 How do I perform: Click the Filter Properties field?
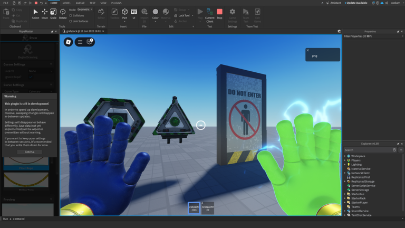click(373, 36)
